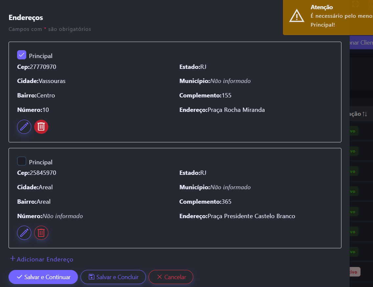
Task: Uncheck Principal on the Praça Rocha Miranda address
Action: click(x=22, y=55)
